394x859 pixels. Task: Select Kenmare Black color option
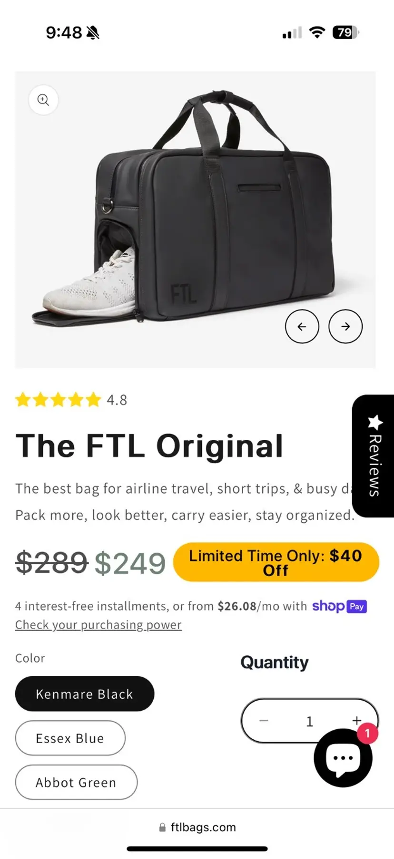click(85, 693)
